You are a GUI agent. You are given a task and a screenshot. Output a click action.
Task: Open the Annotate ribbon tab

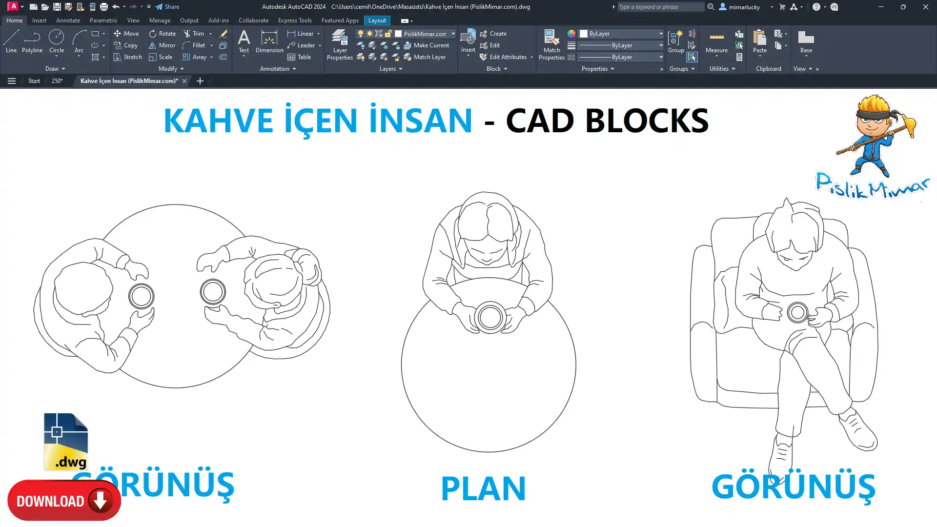tap(68, 20)
